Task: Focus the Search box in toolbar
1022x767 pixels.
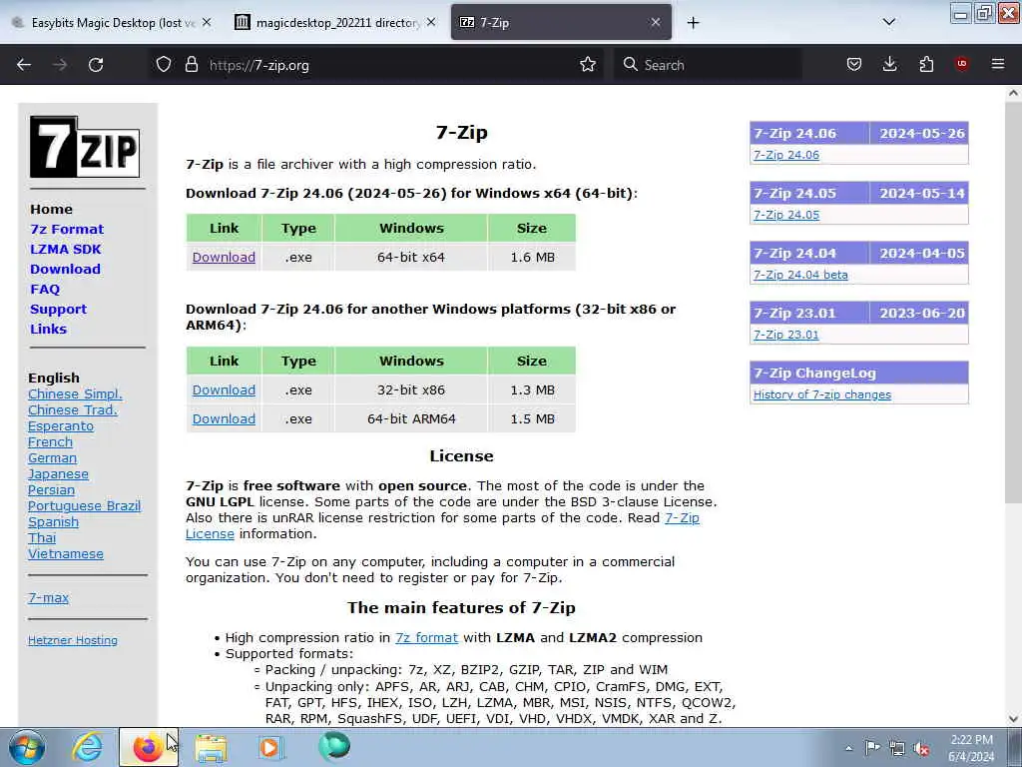Action: click(x=708, y=65)
